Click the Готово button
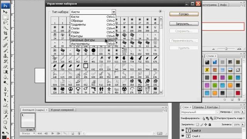 184,14
